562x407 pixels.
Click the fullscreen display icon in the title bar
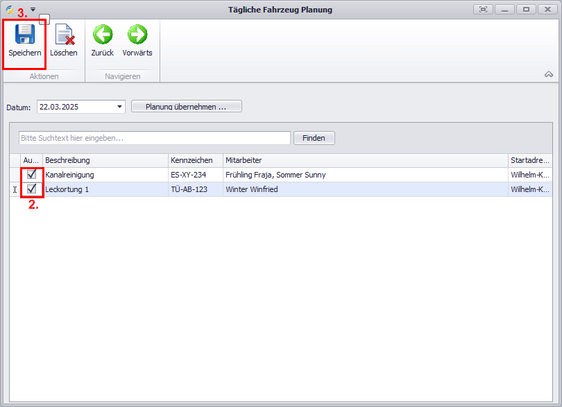click(x=483, y=10)
